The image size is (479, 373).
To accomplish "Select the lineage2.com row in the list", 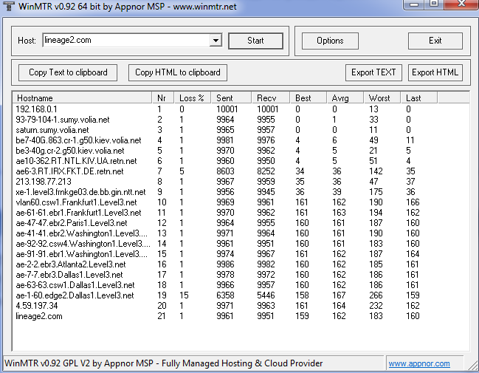I will tap(241, 316).
